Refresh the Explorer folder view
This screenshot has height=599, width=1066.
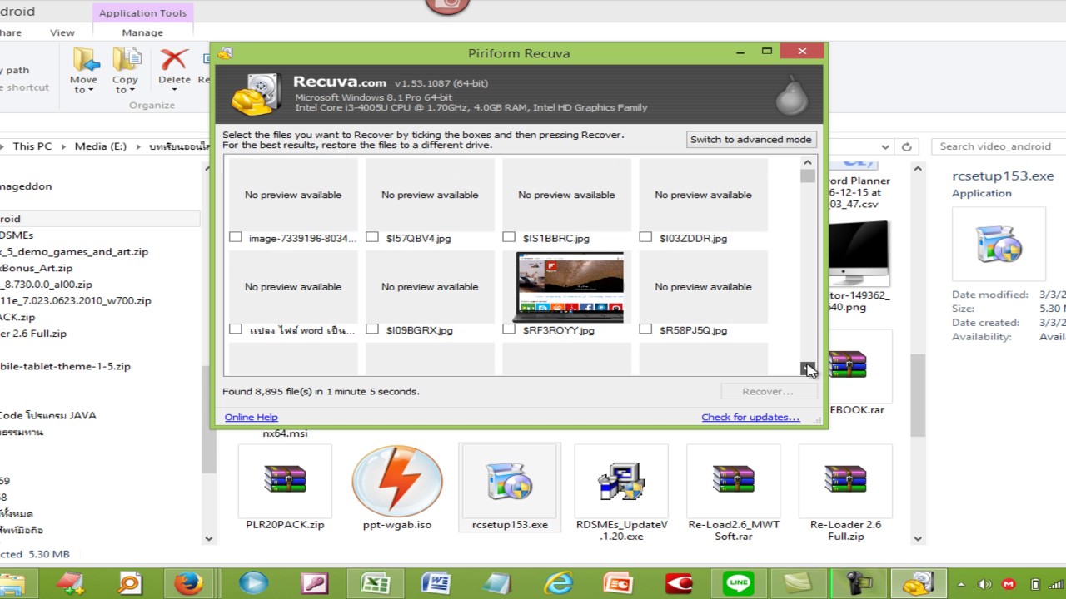tap(907, 146)
